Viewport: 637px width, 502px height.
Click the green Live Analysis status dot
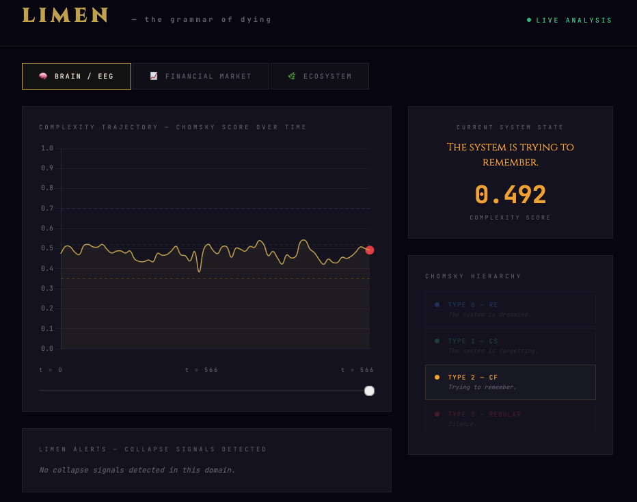click(529, 20)
